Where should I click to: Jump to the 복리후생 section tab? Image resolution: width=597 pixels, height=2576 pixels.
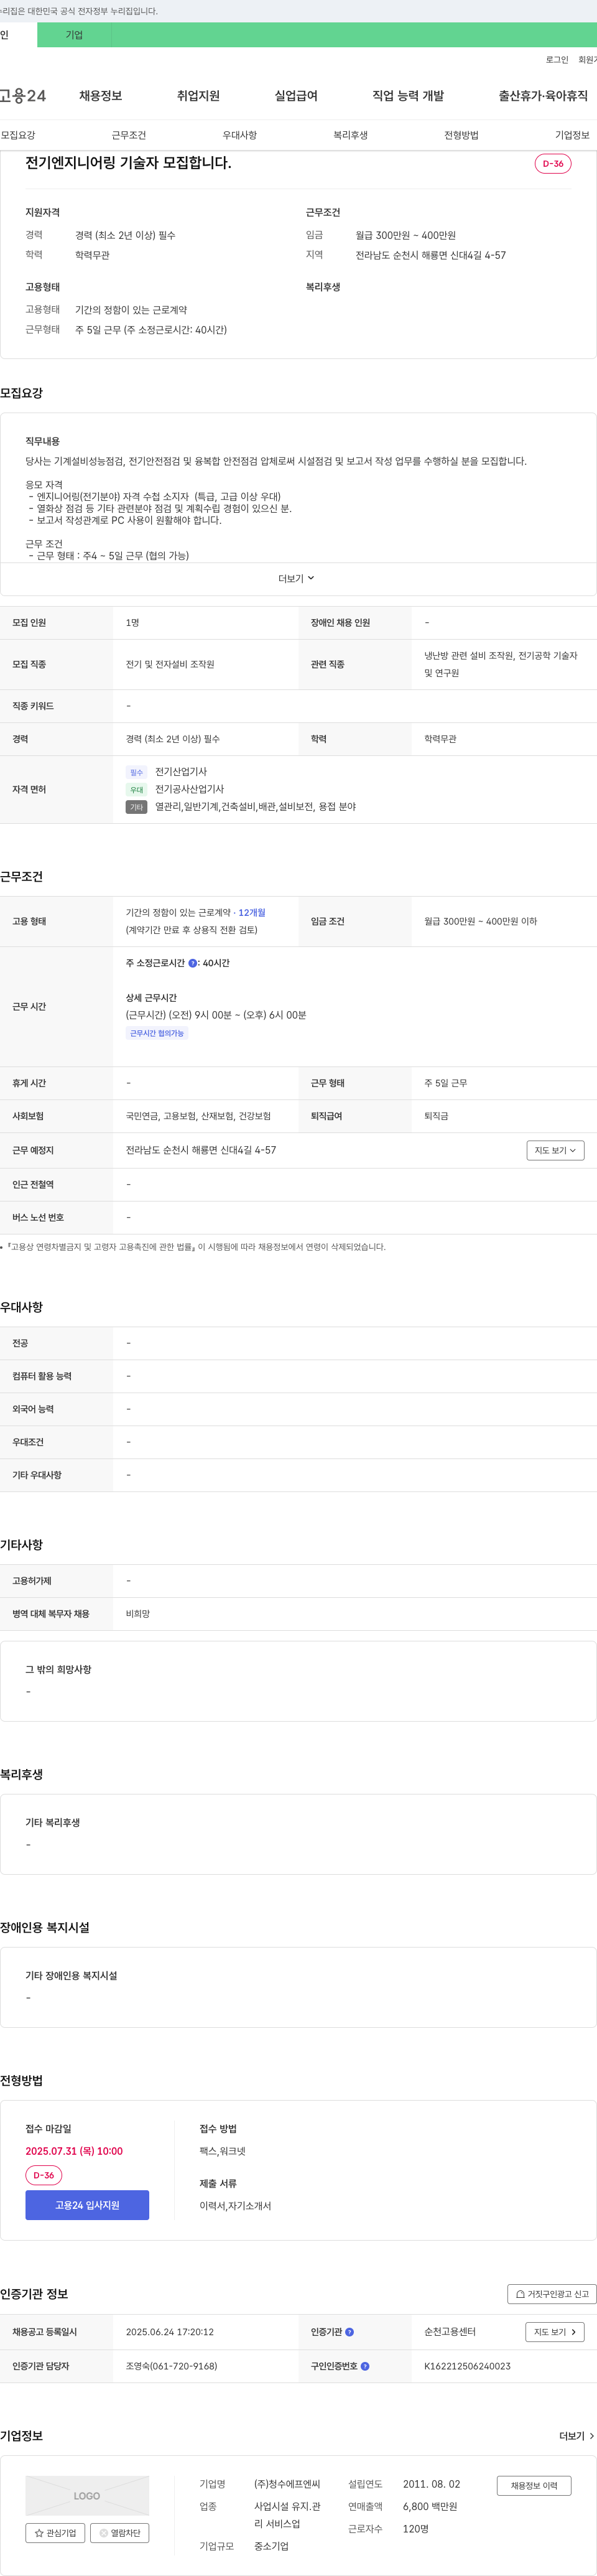[x=351, y=135]
